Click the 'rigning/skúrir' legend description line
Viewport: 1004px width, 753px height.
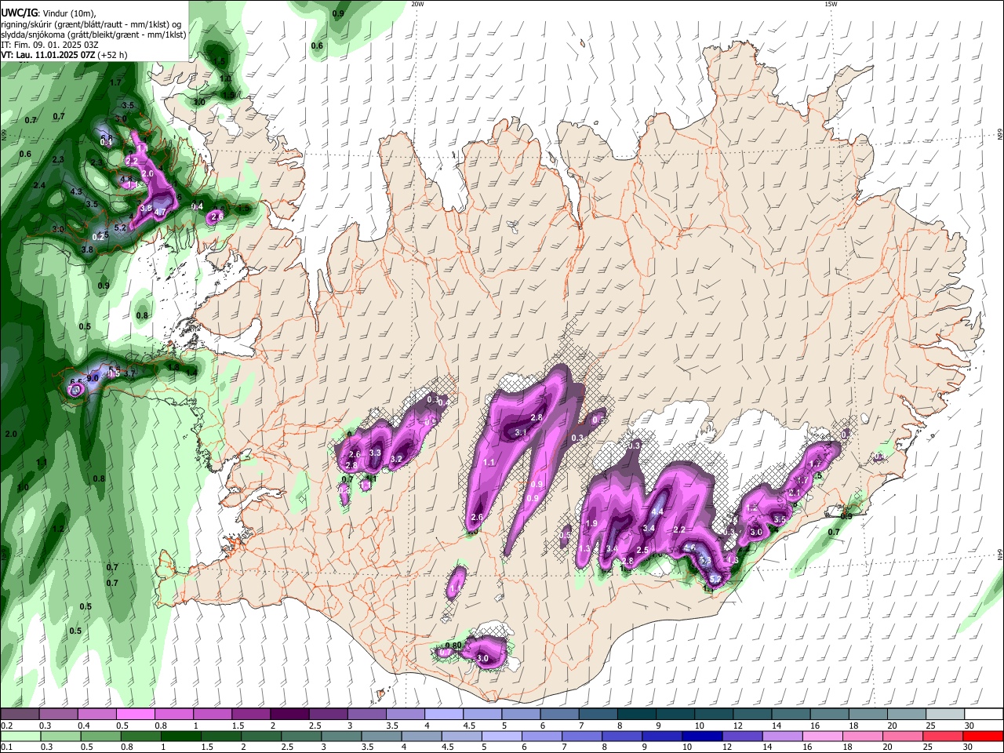(92, 24)
